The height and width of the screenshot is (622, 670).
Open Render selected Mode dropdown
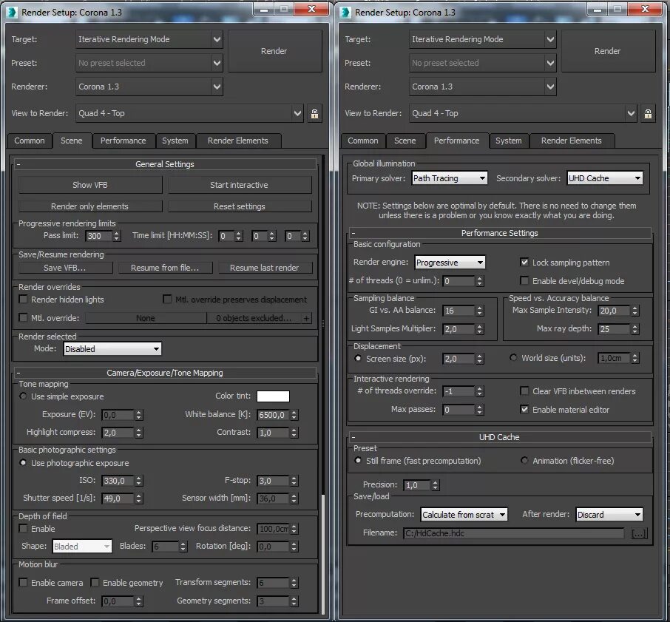(112, 349)
